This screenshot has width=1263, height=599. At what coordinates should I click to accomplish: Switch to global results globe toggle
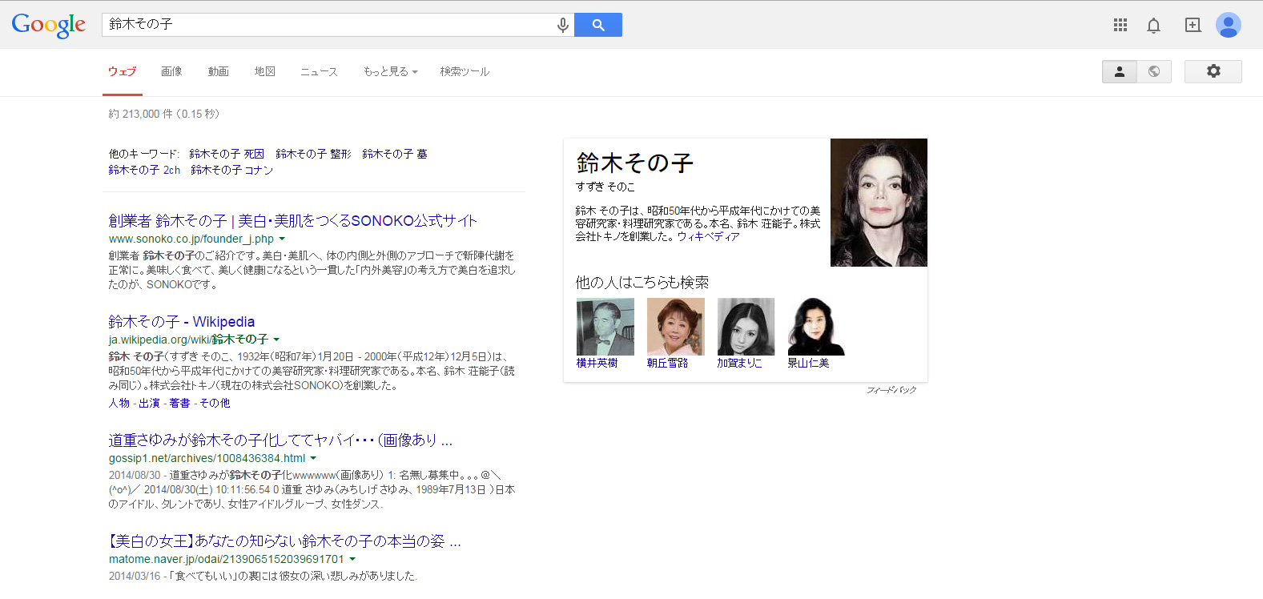(x=1154, y=71)
